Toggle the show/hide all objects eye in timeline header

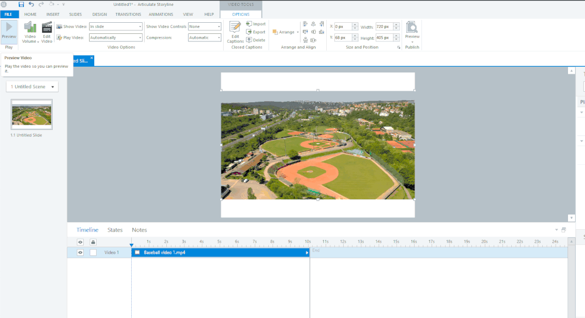[81, 241]
